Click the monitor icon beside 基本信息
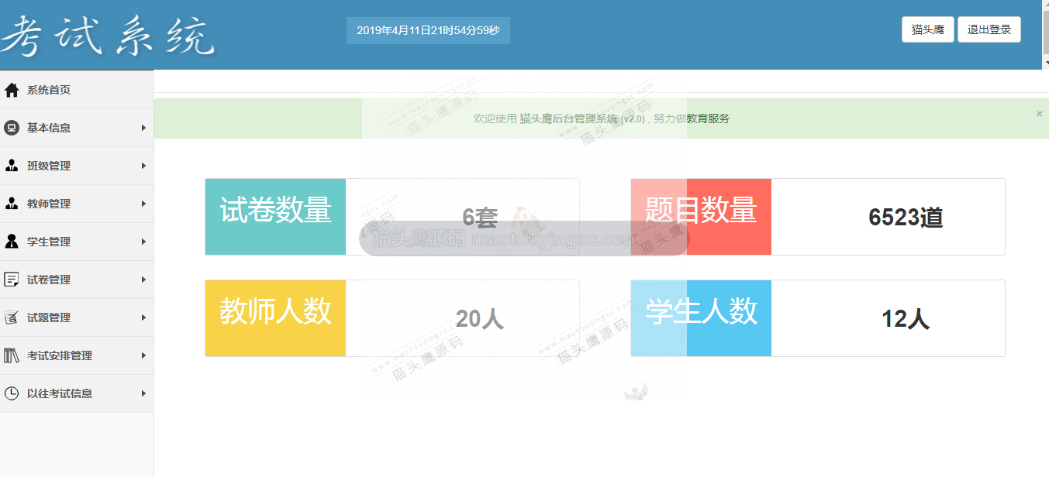The image size is (1049, 477). click(12, 128)
